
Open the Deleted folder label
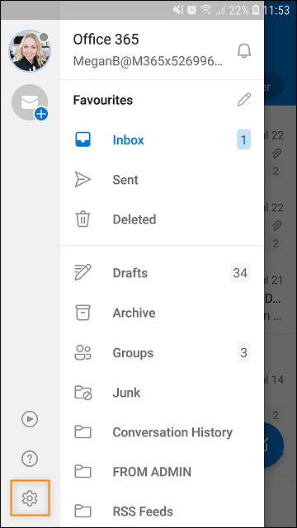134,219
